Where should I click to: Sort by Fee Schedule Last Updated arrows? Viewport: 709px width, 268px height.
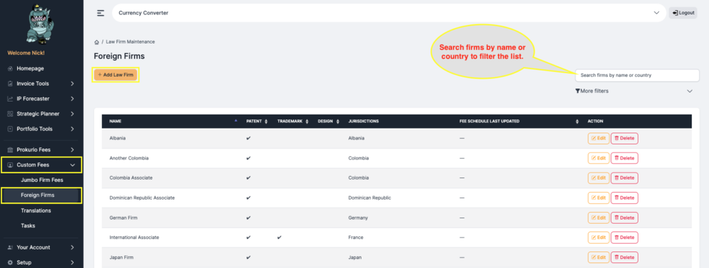click(x=577, y=122)
